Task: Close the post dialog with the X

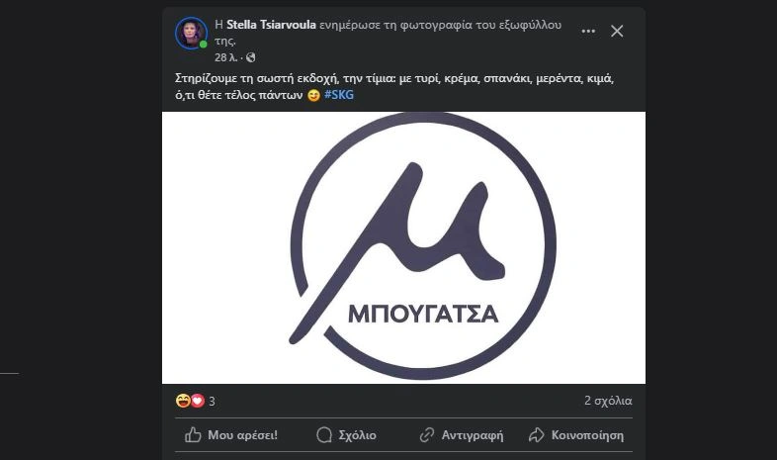Action: tap(617, 32)
